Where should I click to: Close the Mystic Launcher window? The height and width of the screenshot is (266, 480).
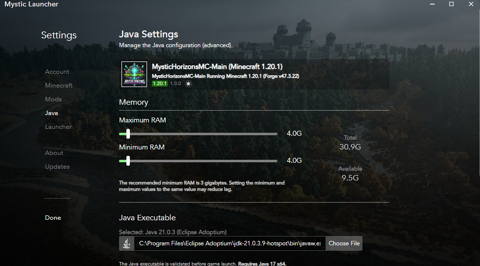tap(471, 4)
